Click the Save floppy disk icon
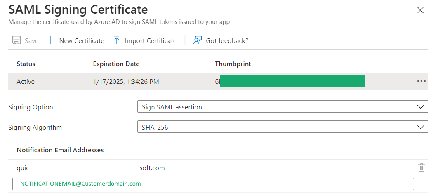Image resolution: width=433 pixels, height=196 pixels. (x=16, y=40)
